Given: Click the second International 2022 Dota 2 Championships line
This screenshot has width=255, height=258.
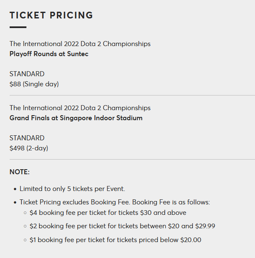Looking at the screenshot, I should (80, 108).
